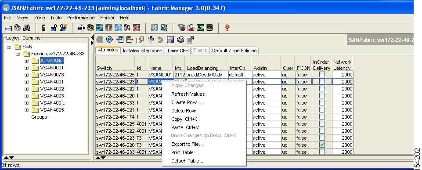Image resolution: width=422 pixels, height=170 pixels.
Task: Click the blue pyramid toolbar icon
Action: (118, 28)
